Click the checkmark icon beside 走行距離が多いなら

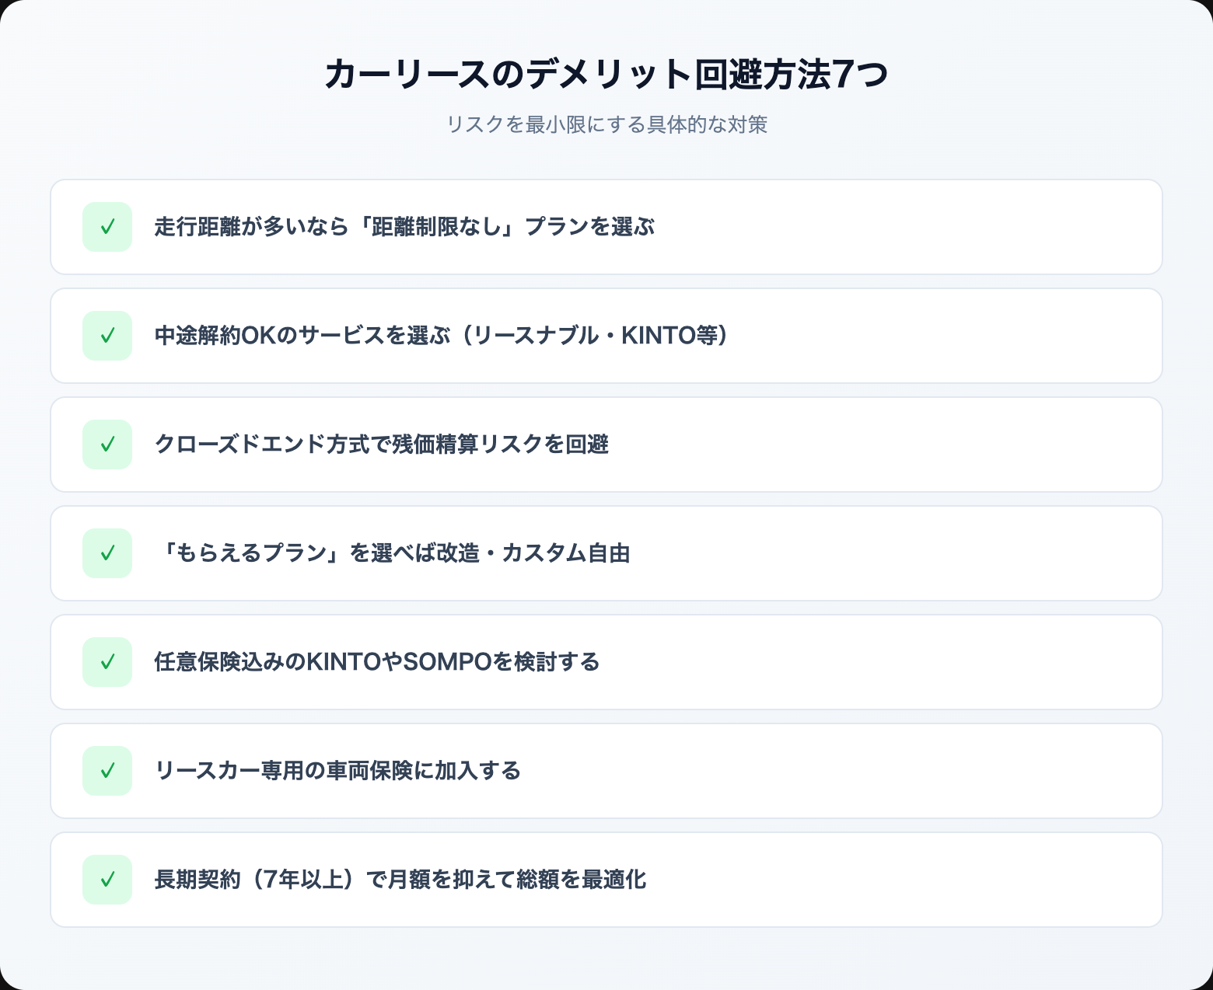107,227
